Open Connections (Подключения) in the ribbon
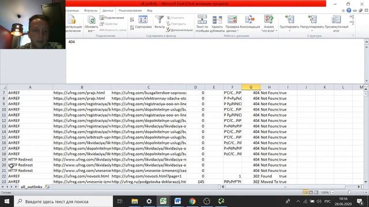Image resolution: width=369 pixels, height=207 pixels. (112, 18)
